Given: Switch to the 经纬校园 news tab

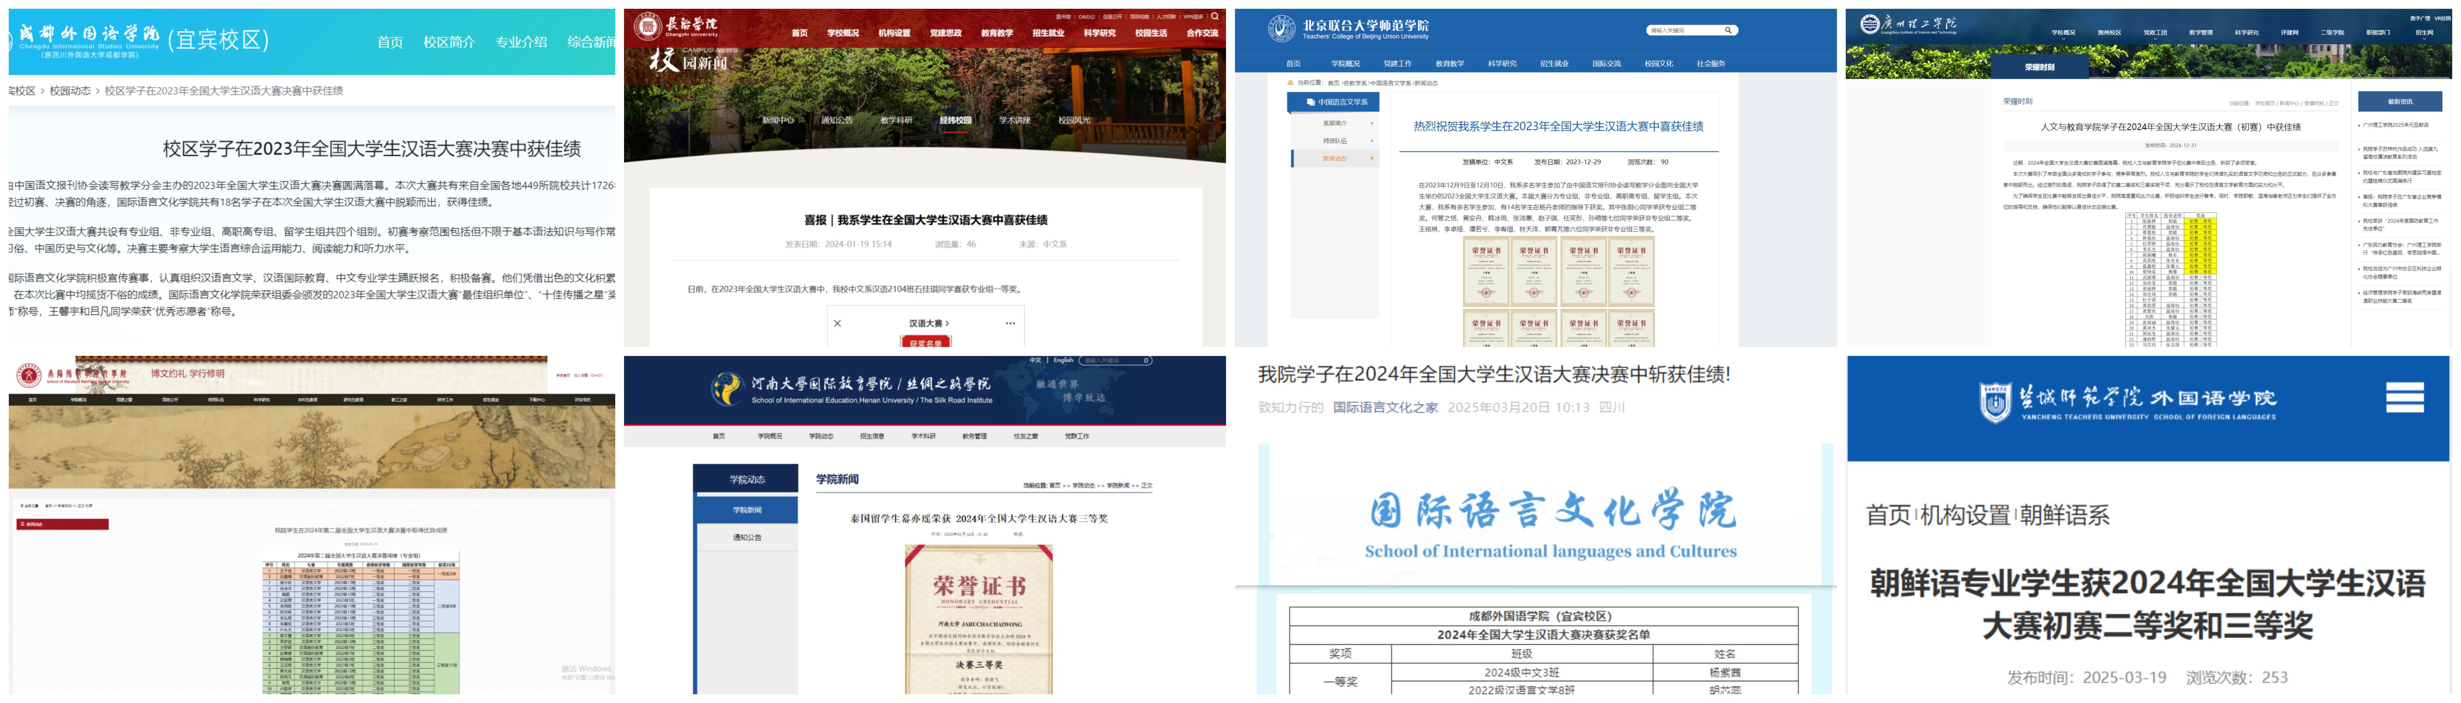Looking at the screenshot, I should click(x=955, y=120).
